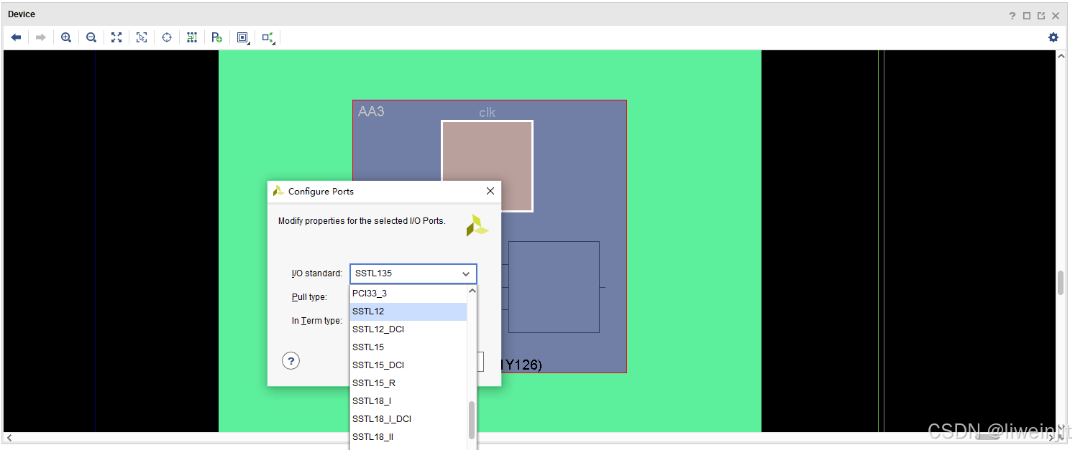
Task: Toggle routing resources display icon
Action: [192, 37]
